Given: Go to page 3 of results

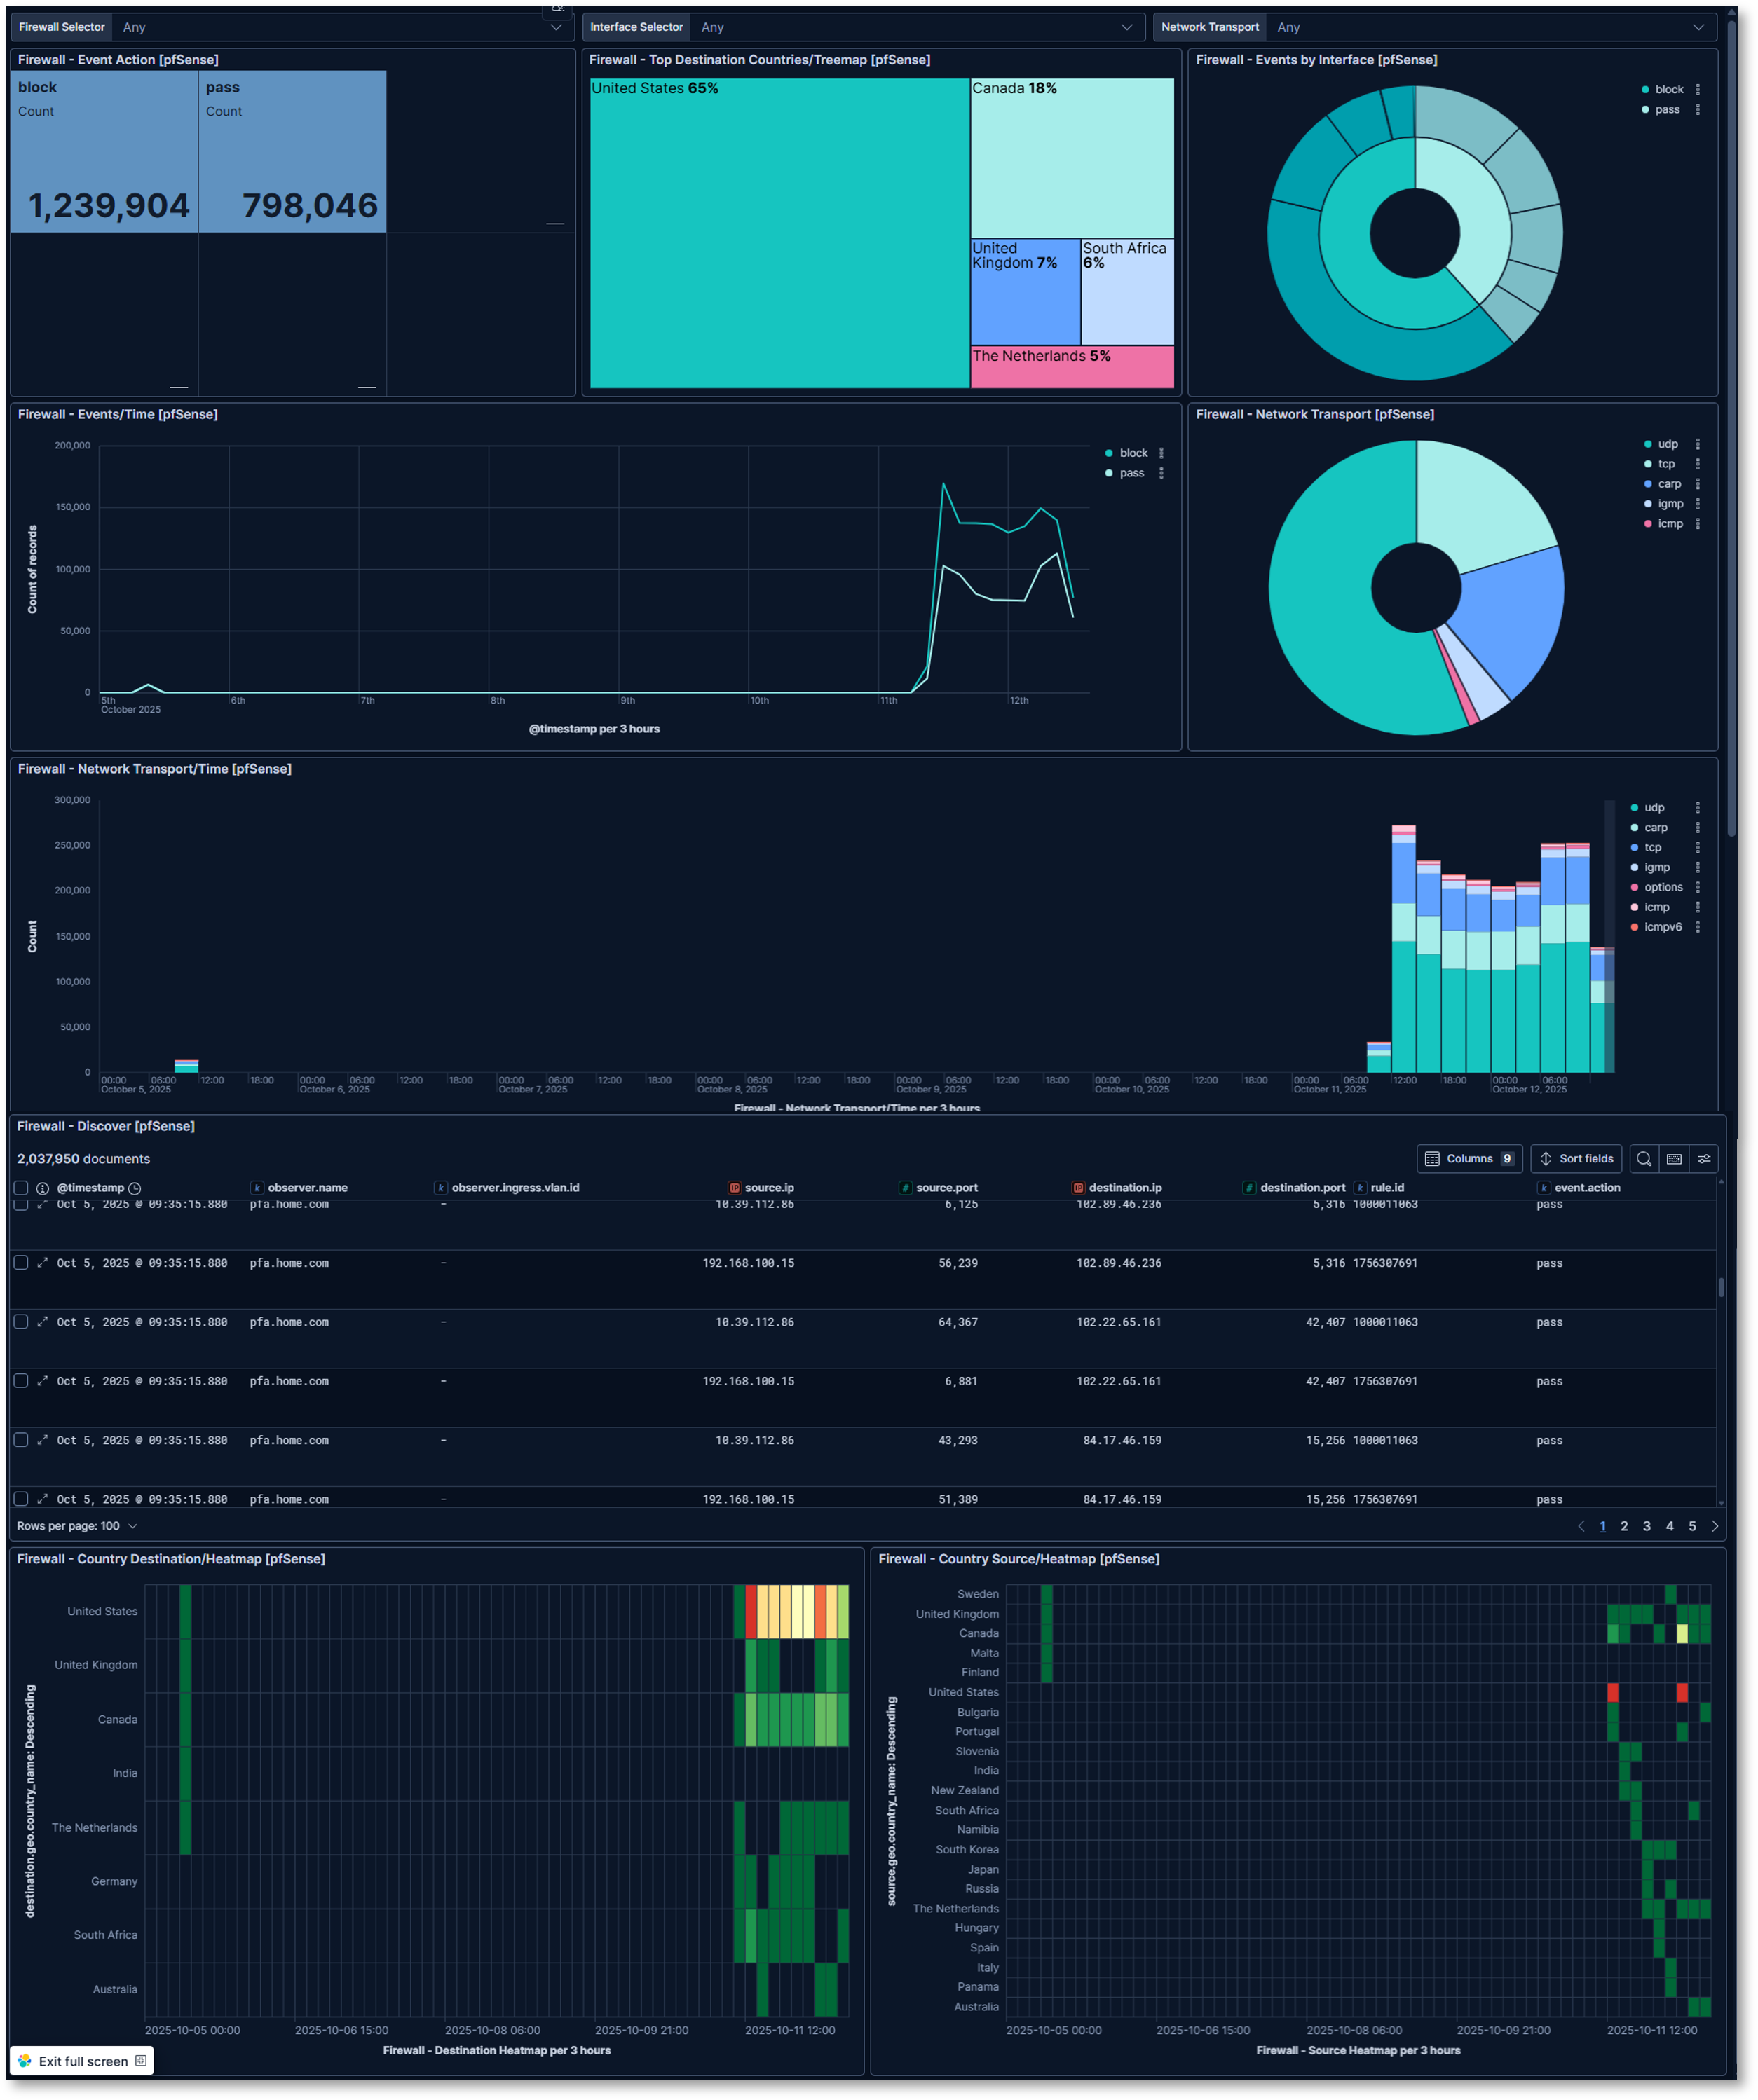Looking at the screenshot, I should (x=1647, y=1526).
